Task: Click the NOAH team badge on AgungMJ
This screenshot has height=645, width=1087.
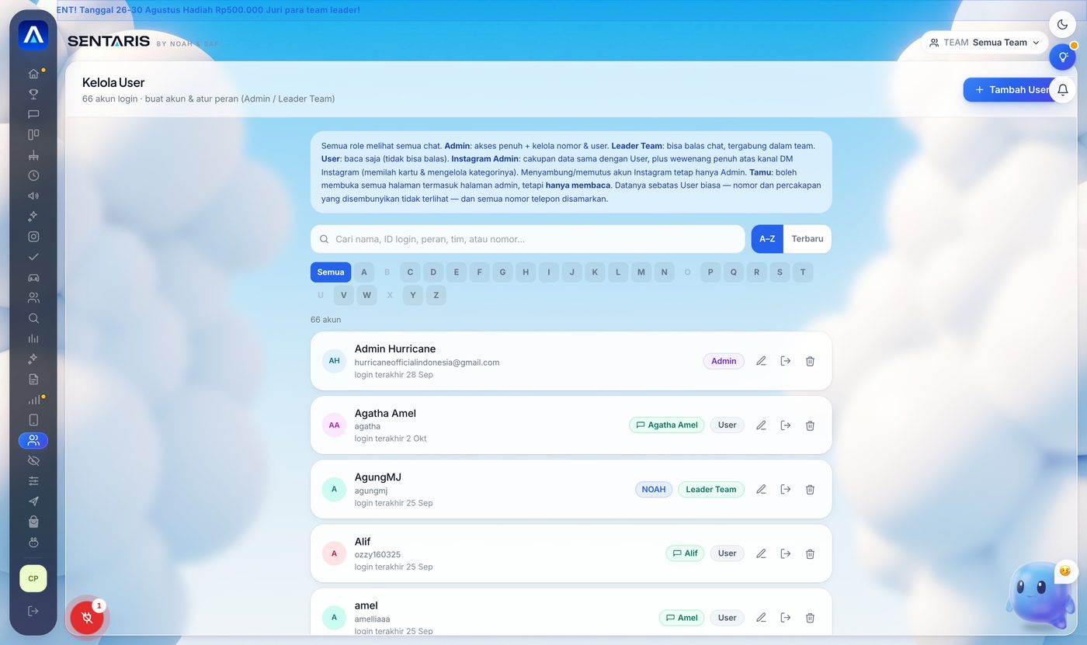Action: (x=654, y=490)
